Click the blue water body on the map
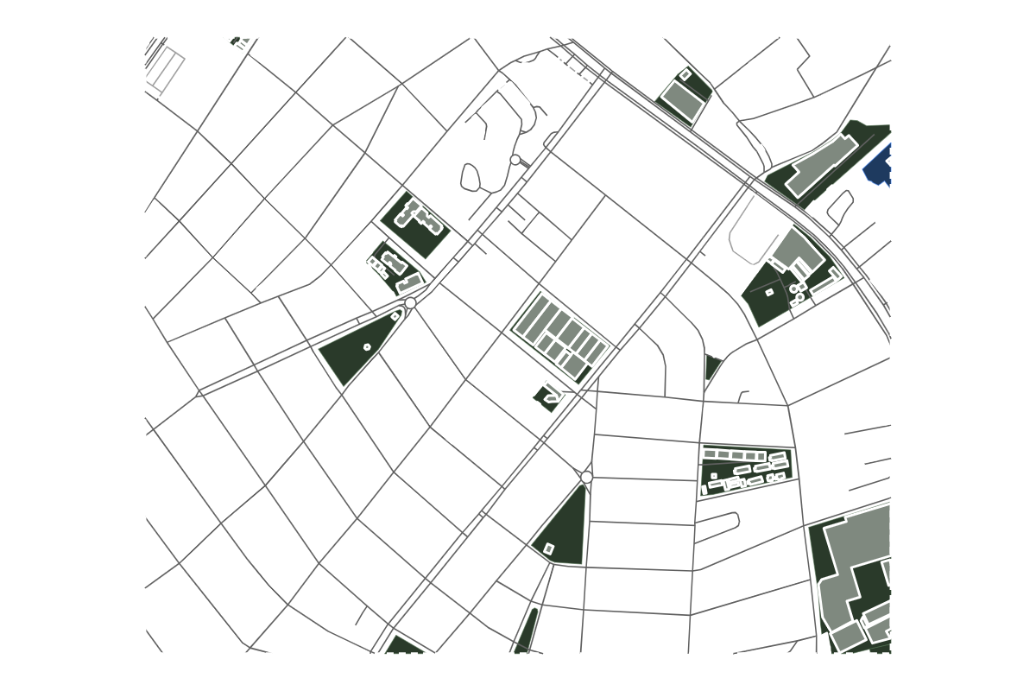Image resolution: width=1036 pixels, height=691 pixels. pos(879,168)
